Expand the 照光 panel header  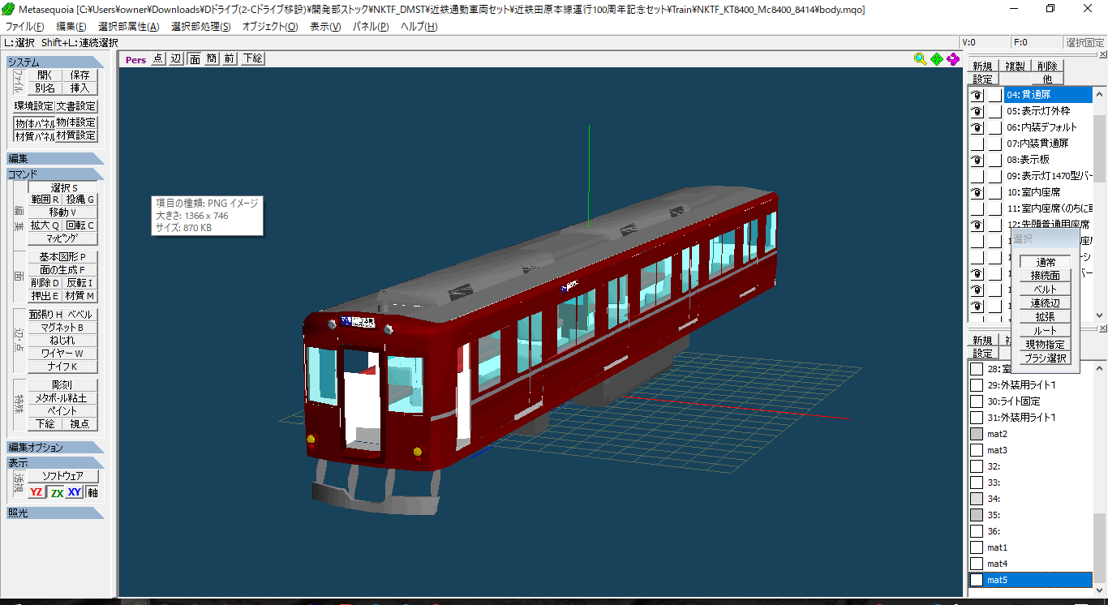pos(55,513)
